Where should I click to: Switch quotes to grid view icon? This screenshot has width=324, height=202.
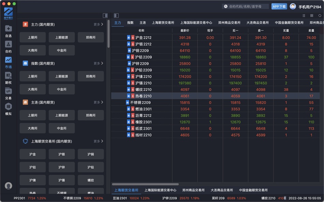tap(311, 15)
